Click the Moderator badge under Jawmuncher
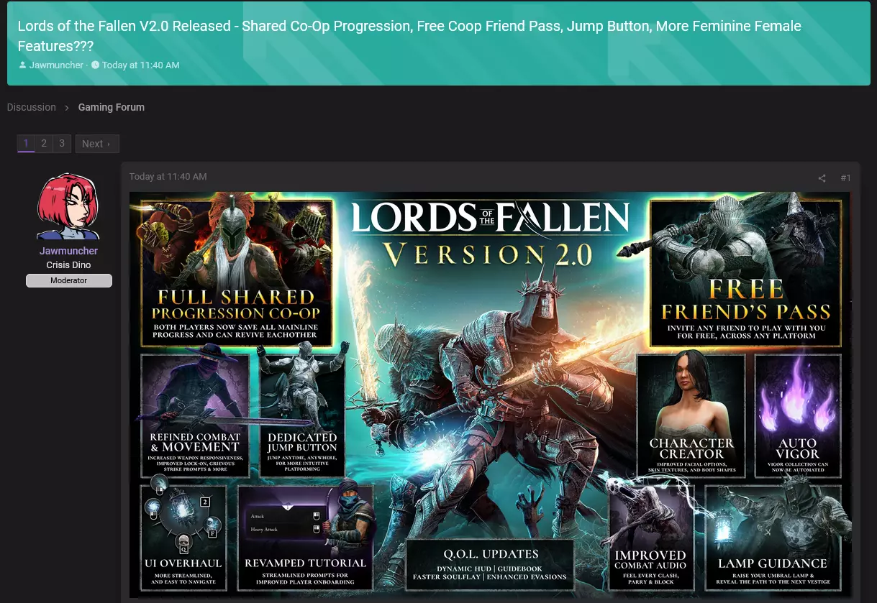This screenshot has height=603, width=877. click(x=69, y=280)
